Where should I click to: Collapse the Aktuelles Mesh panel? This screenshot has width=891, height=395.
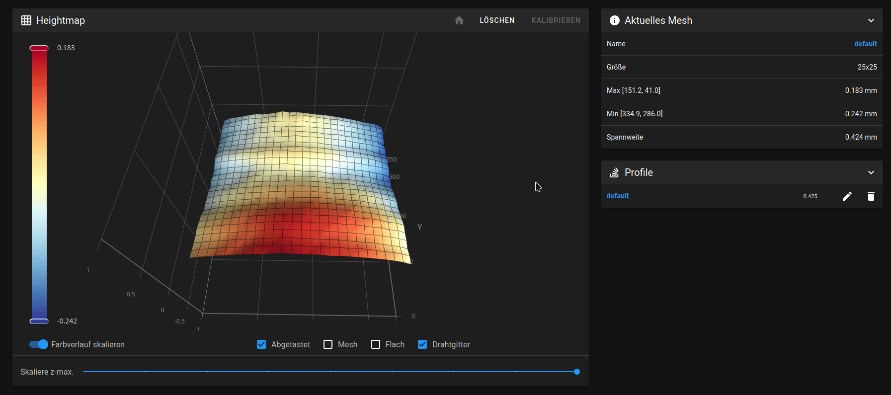click(871, 20)
